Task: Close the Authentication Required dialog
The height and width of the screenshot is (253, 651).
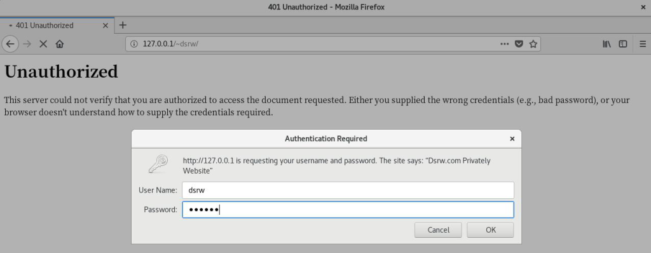Action: (512, 139)
